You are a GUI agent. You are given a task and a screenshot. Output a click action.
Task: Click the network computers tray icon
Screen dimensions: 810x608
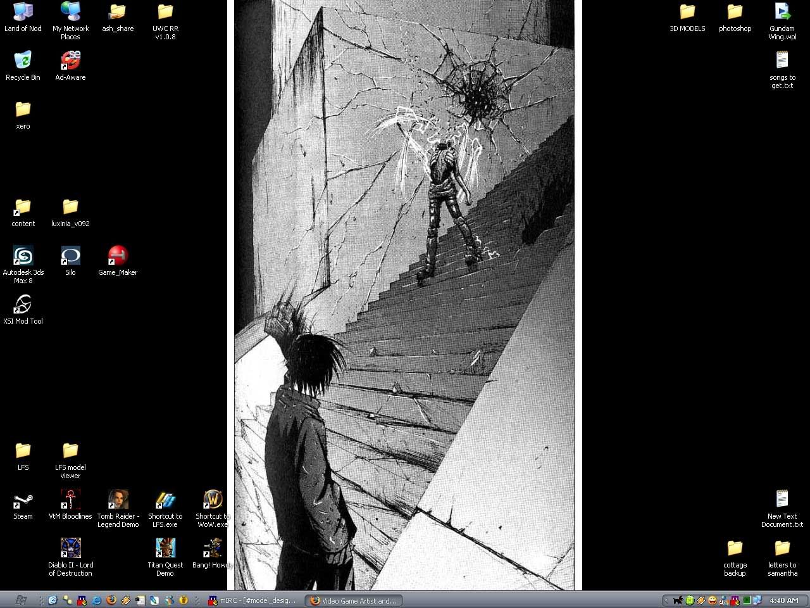(757, 600)
